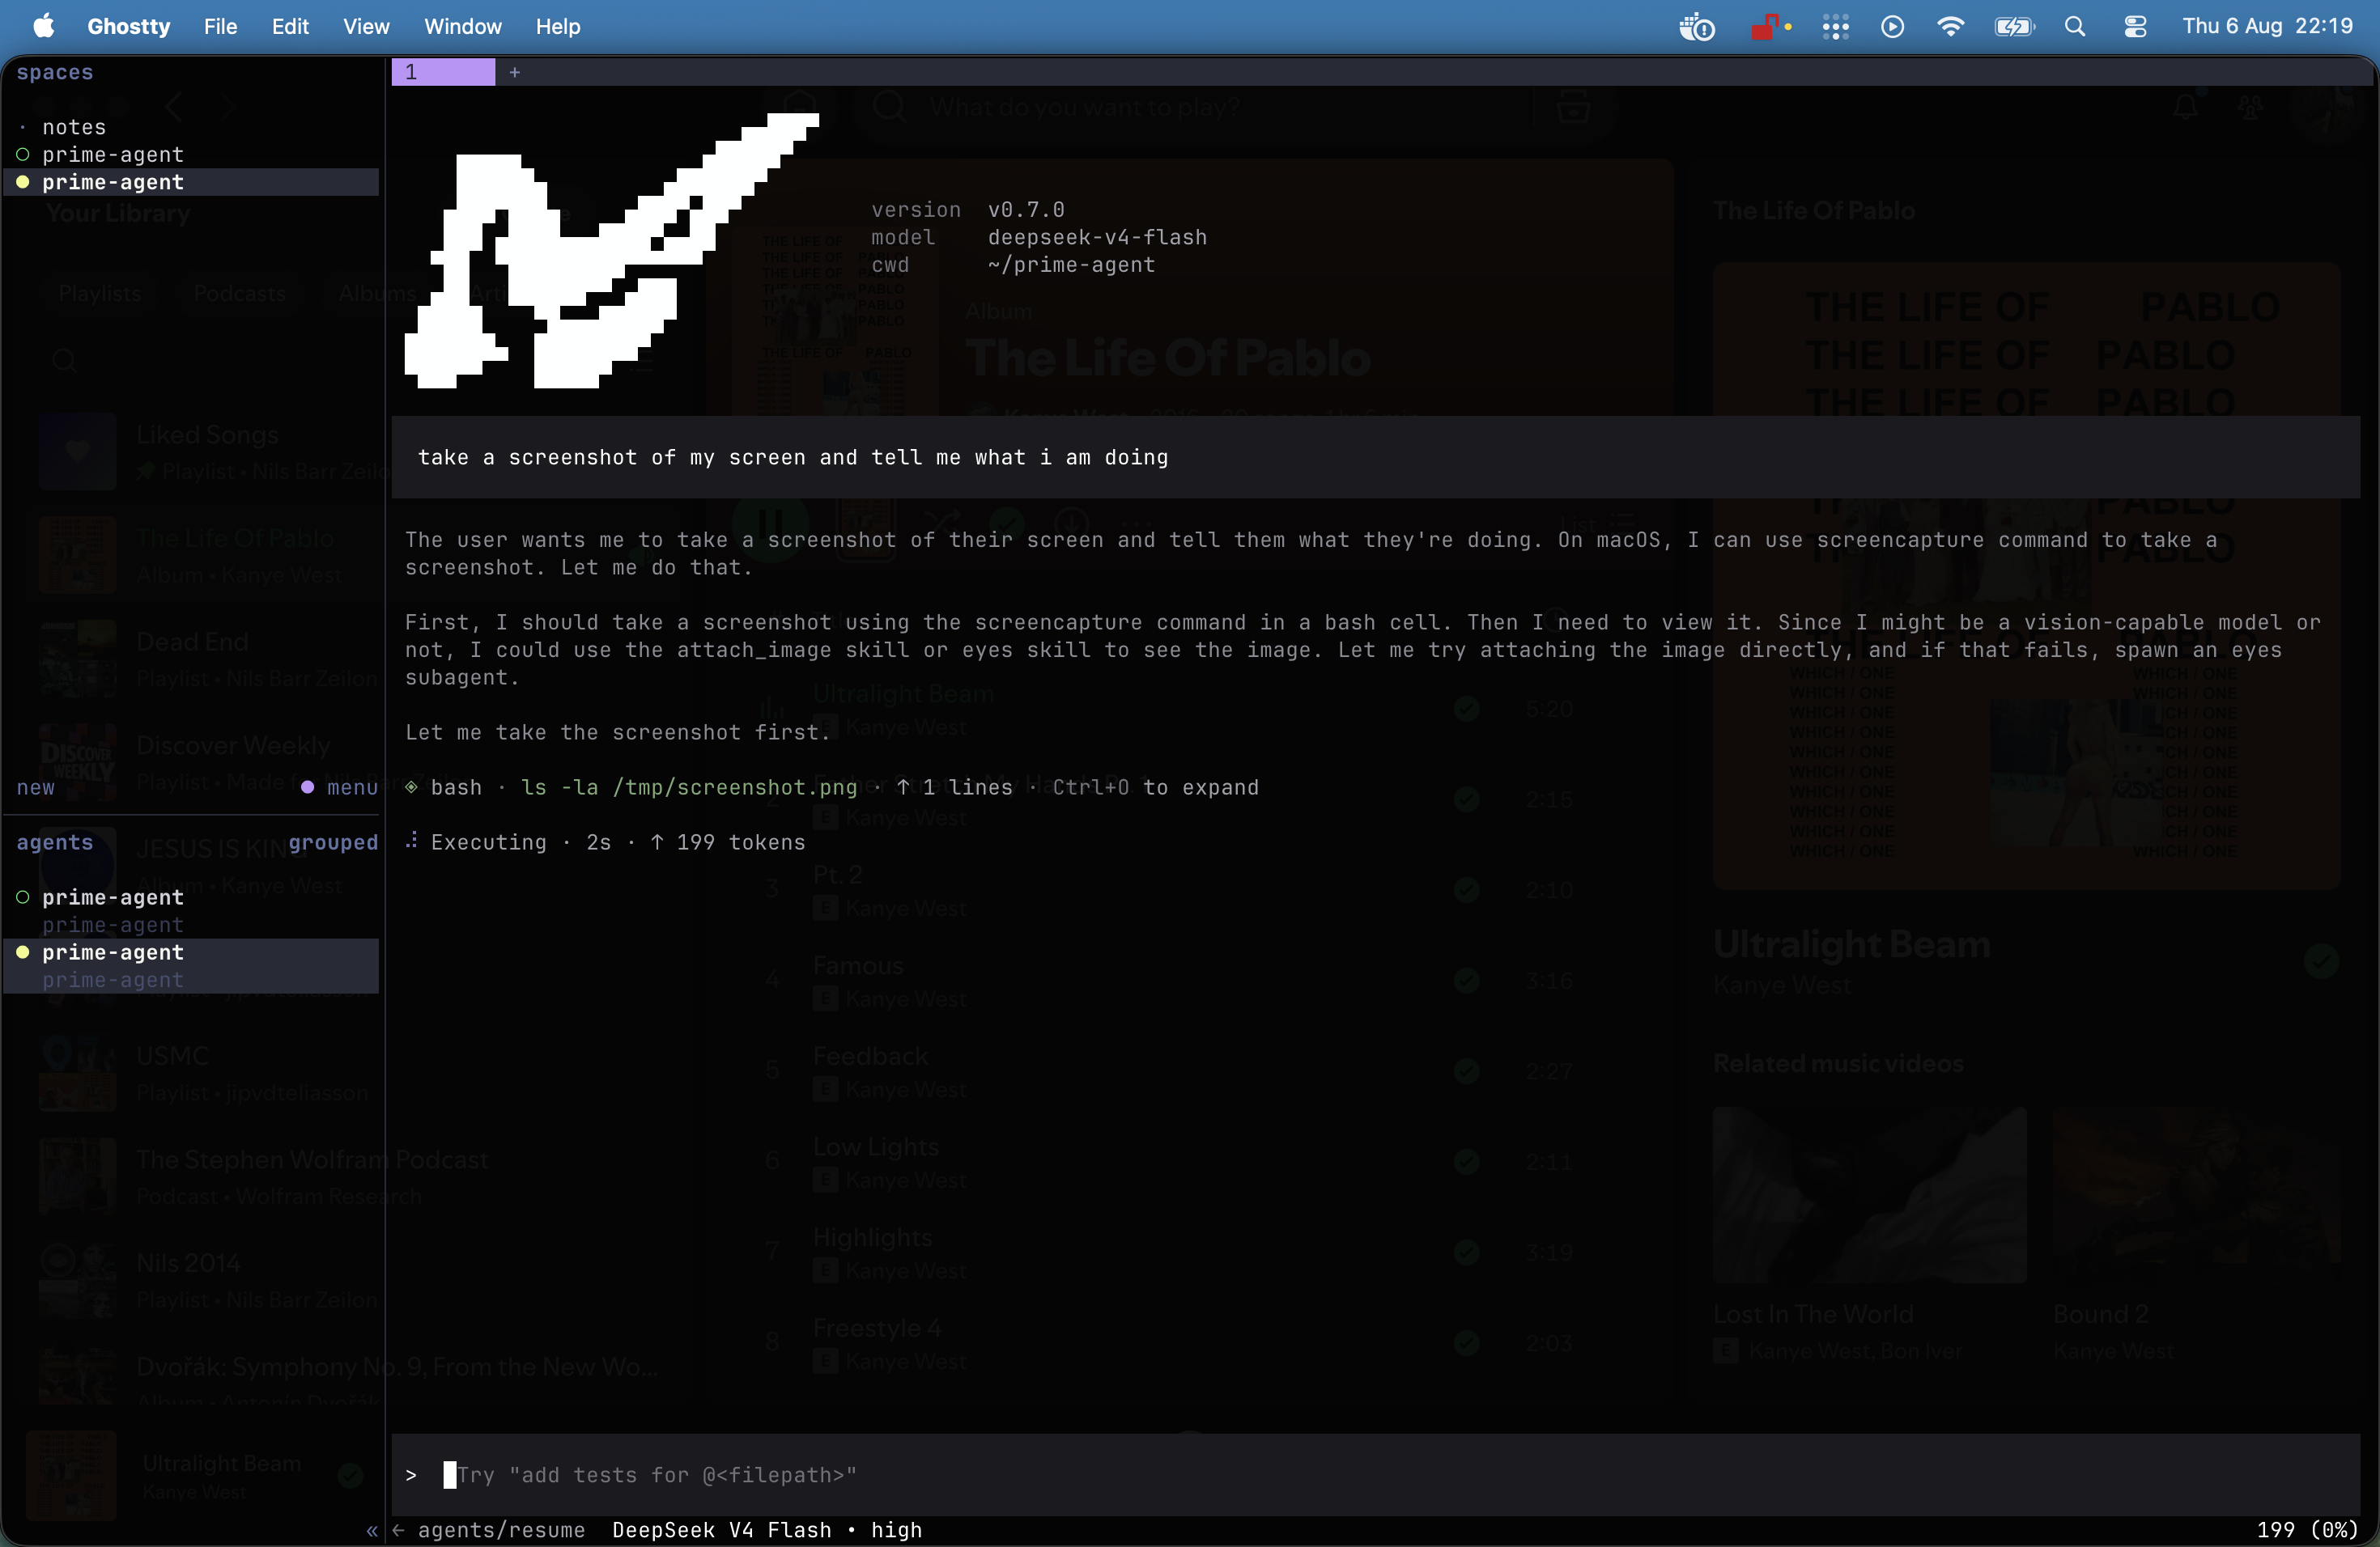This screenshot has width=2380, height=1547.
Task: Select the notes space
Action: tap(74, 127)
